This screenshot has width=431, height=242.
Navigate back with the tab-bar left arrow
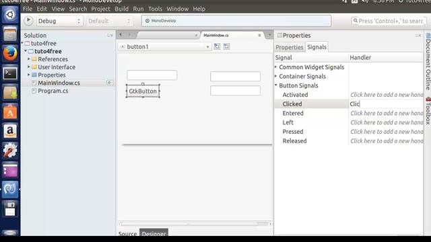pos(121,34)
